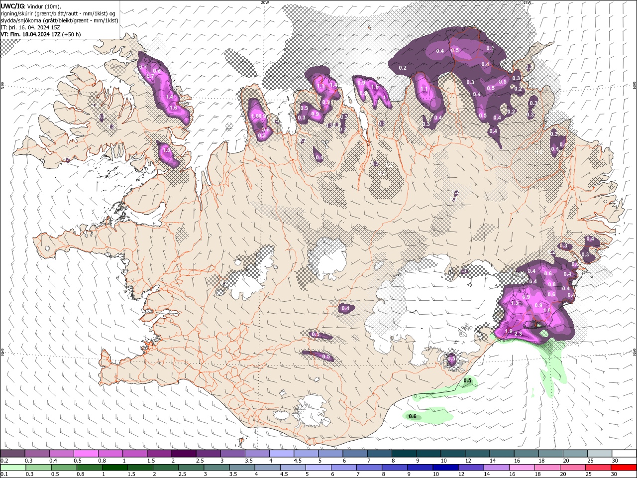Click the deep blue 10 swatch, lower scale
Screen dimensions: 637x478
[x=445, y=468]
